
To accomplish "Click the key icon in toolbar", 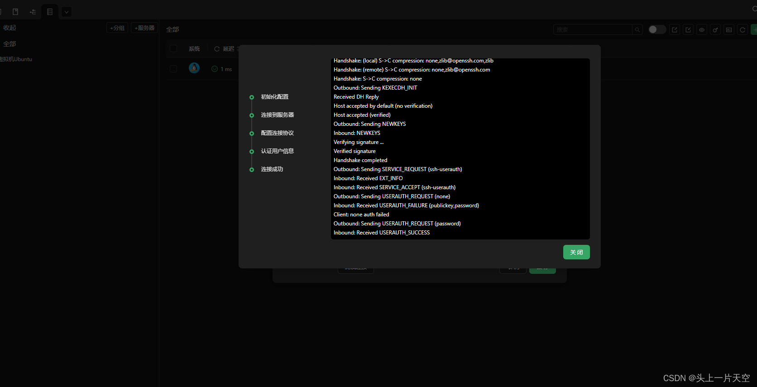I will [x=715, y=30].
